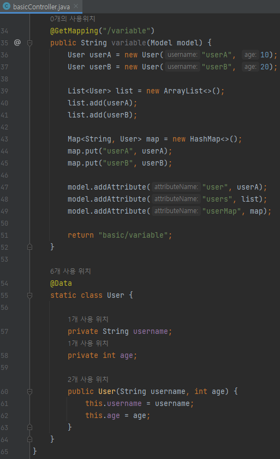The height and width of the screenshot is (459, 280).
Task: Click the username: parameter hint on line 36
Action: coord(182,55)
